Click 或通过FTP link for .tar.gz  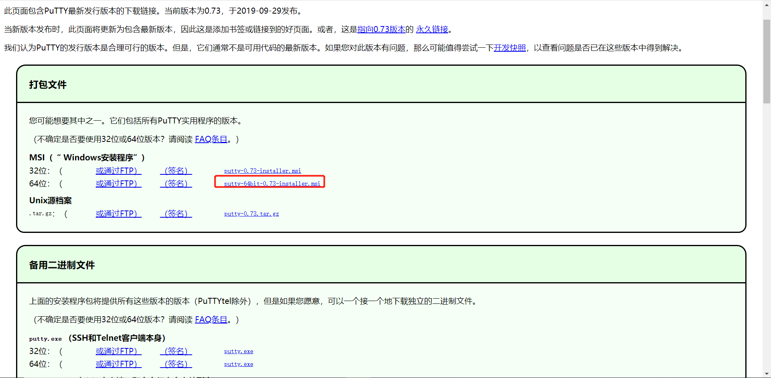pos(118,214)
